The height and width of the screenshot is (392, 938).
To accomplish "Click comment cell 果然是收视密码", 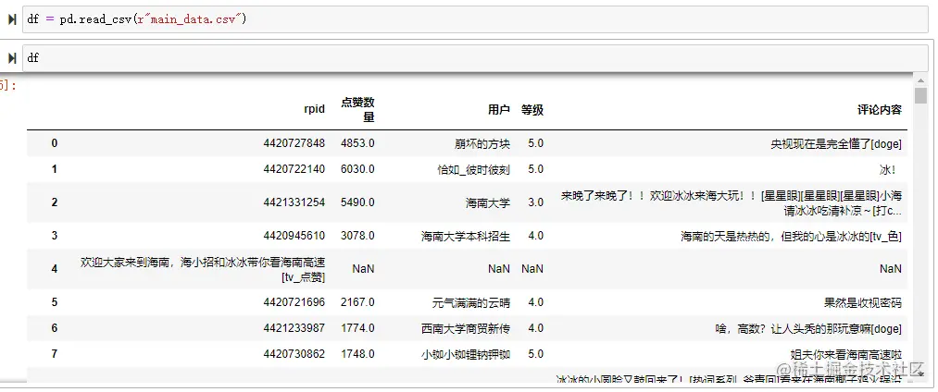I will coord(863,302).
